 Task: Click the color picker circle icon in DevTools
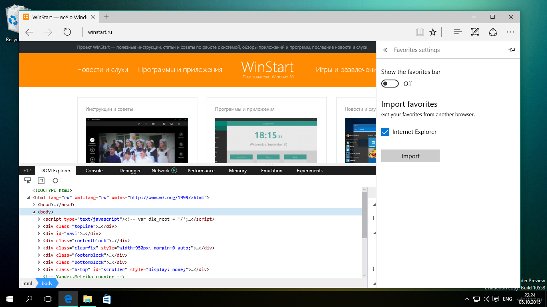point(55,181)
